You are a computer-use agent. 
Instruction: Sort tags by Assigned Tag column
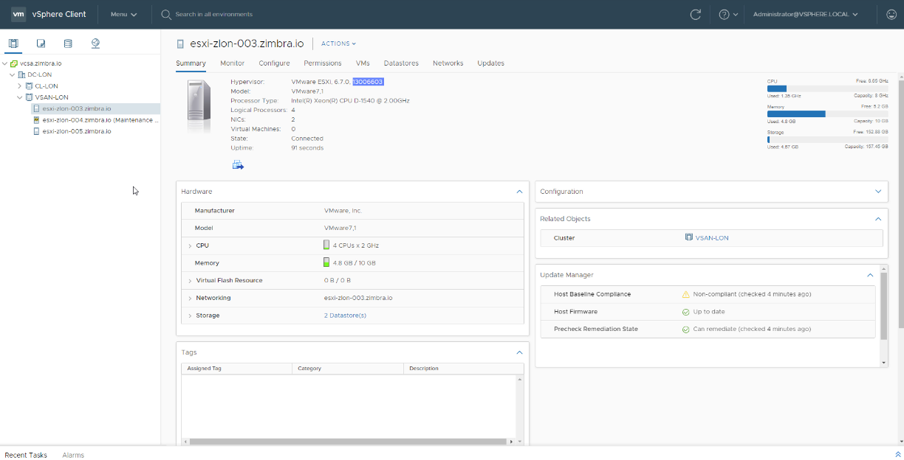coord(237,368)
